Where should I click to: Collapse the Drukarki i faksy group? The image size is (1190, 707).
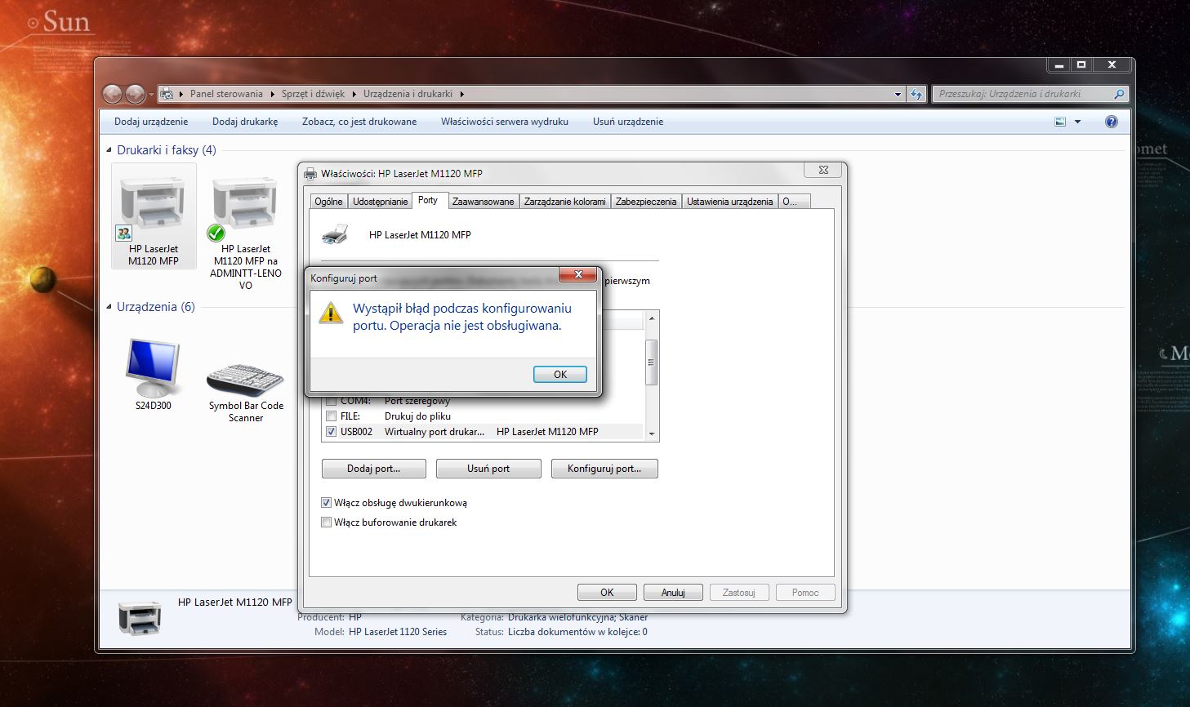tap(109, 150)
